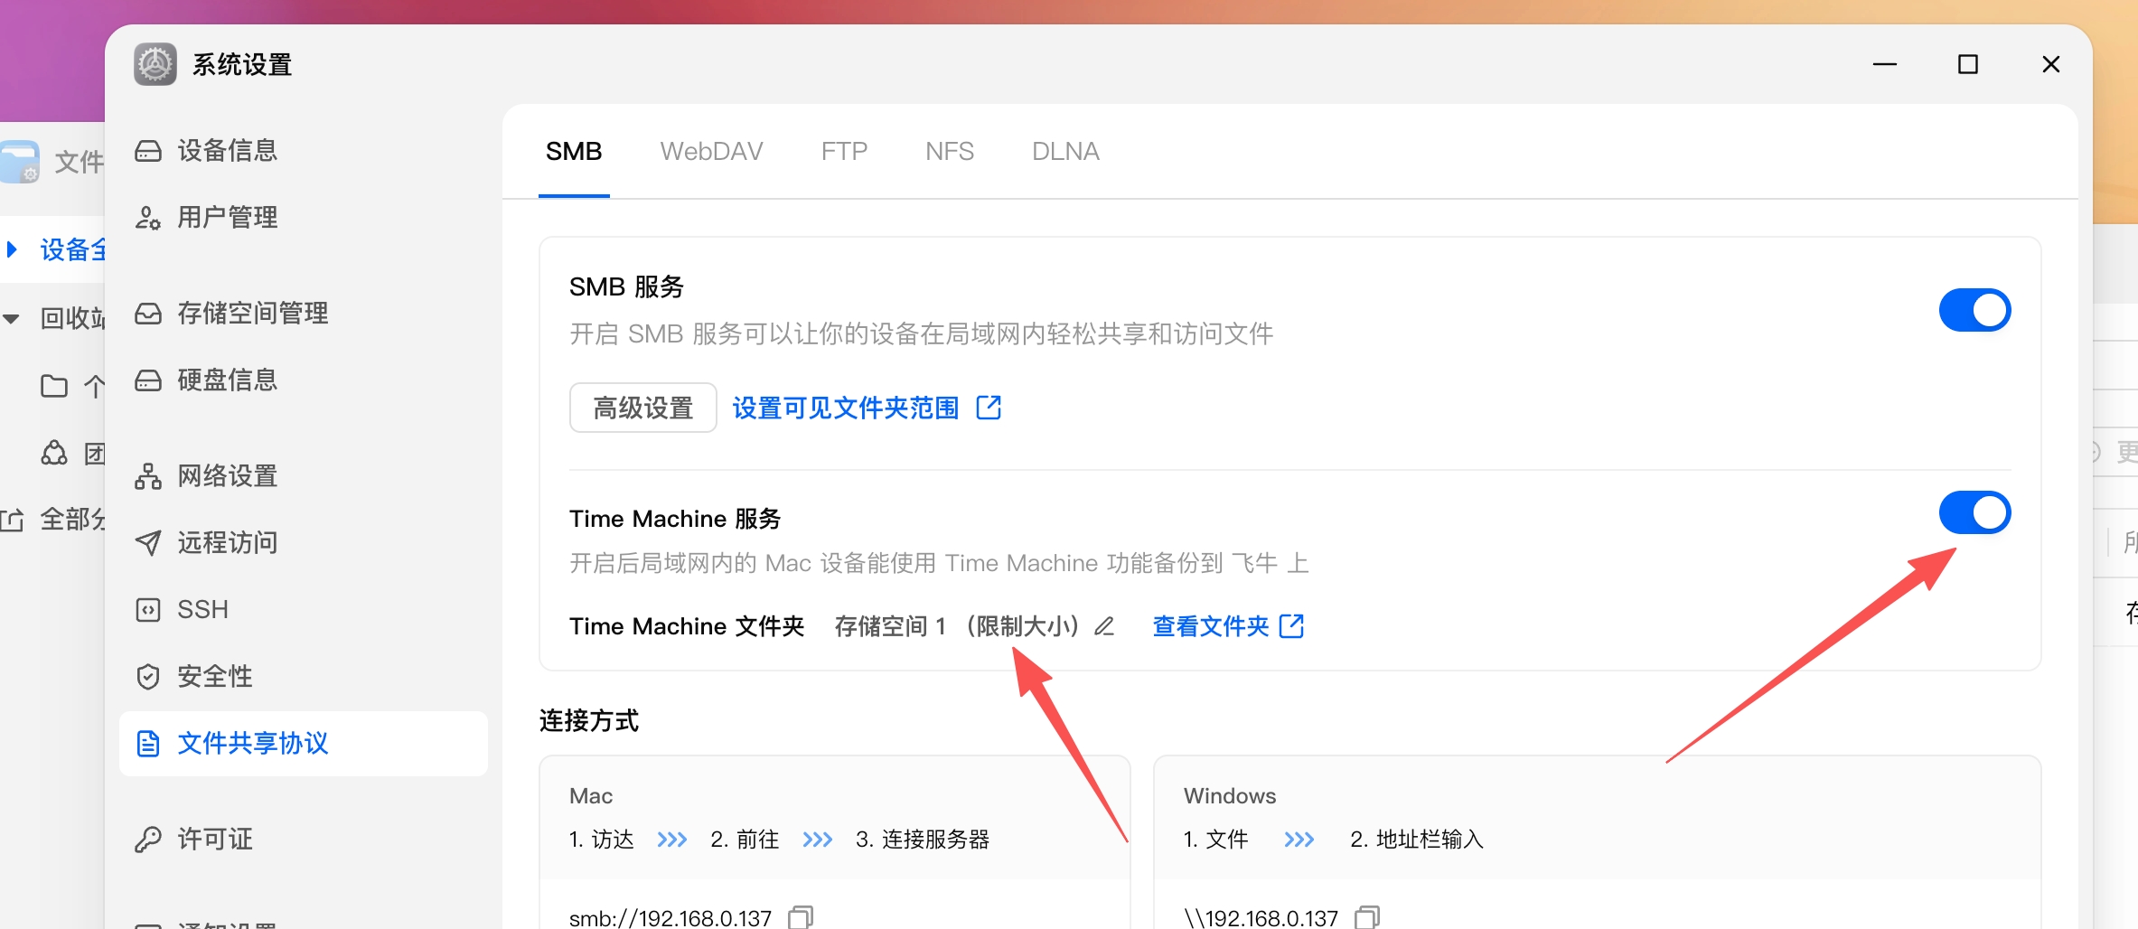Click step 1. 文件 in Windows card
The height and width of the screenshot is (929, 2138).
tap(1216, 840)
